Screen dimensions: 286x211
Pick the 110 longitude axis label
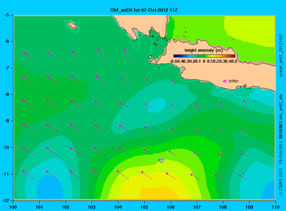(276, 207)
